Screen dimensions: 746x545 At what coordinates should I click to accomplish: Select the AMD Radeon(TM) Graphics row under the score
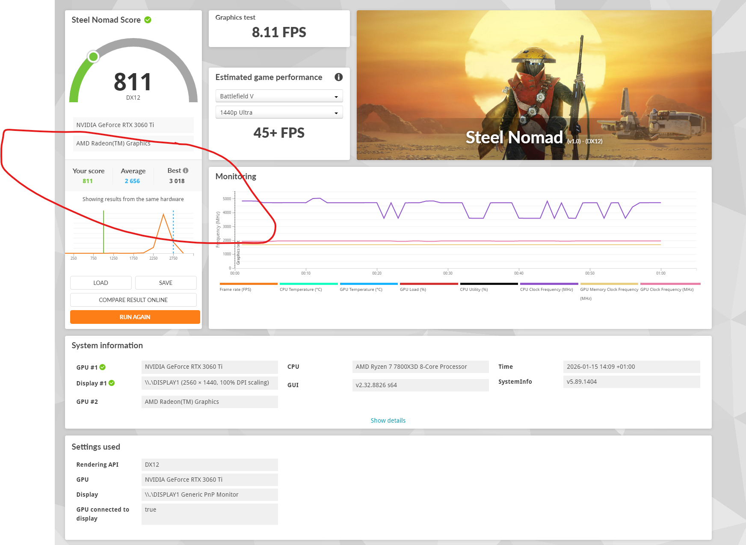pos(133,143)
